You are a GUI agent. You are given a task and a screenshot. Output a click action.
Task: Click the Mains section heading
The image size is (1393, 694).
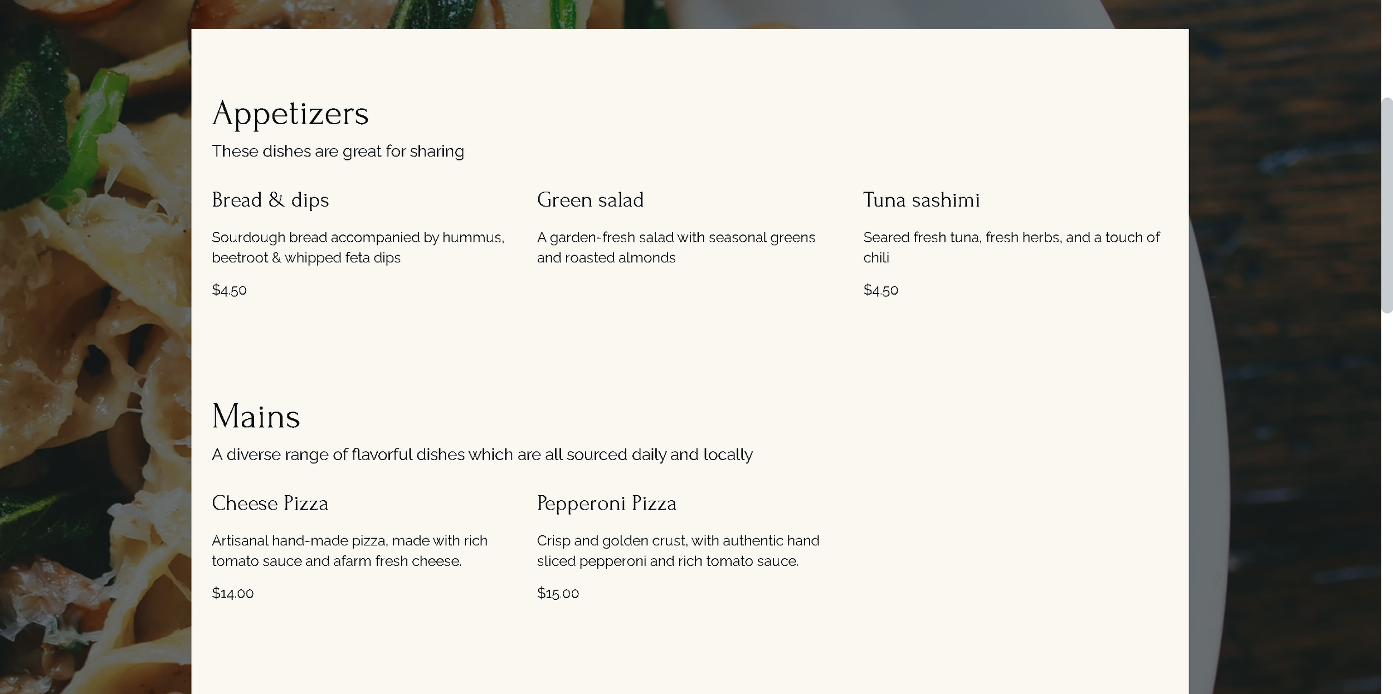tap(256, 417)
